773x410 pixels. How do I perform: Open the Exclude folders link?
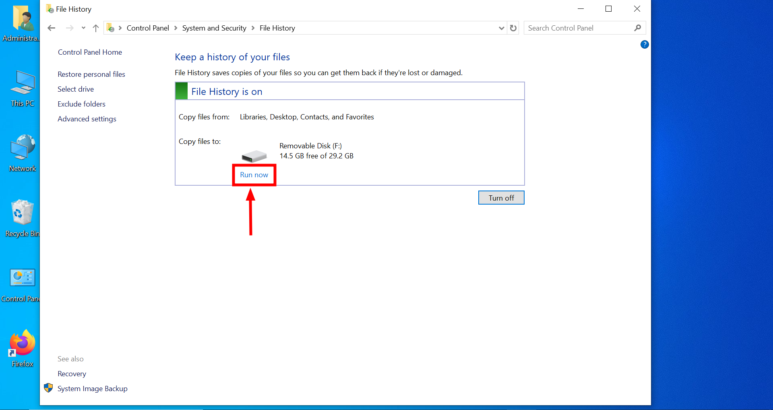click(x=81, y=104)
